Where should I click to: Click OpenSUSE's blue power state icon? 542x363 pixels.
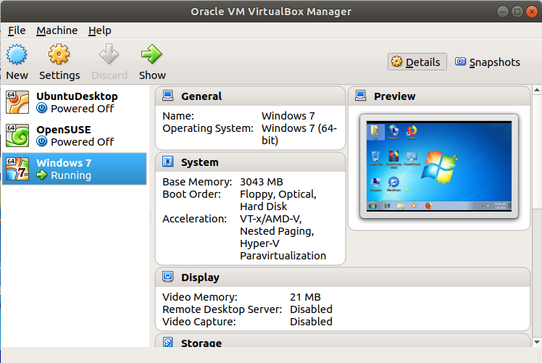(x=42, y=141)
